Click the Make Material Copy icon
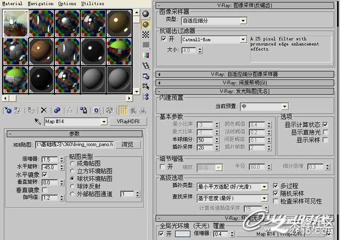This screenshot has width=340, height=240. [x=57, y=111]
